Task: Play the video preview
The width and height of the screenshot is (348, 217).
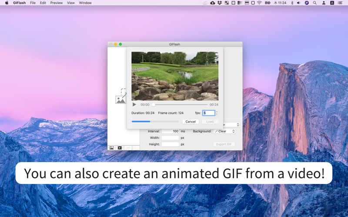Action: point(134,105)
